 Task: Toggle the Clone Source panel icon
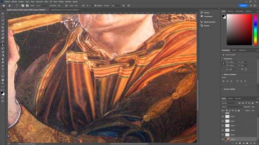coord(28,6)
